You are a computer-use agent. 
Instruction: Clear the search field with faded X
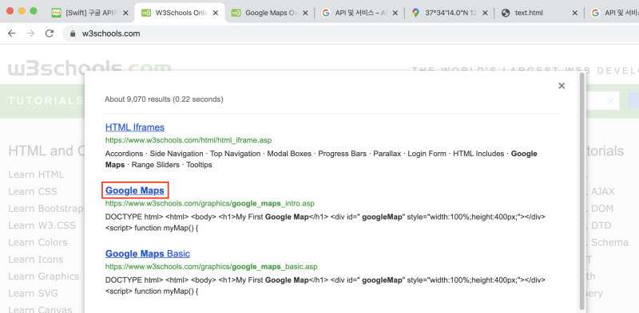610,101
